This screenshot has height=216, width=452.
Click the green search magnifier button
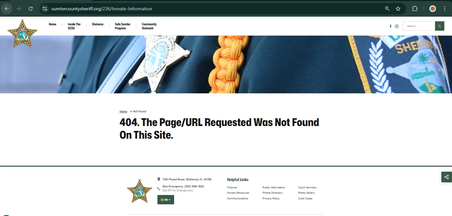pos(440,26)
